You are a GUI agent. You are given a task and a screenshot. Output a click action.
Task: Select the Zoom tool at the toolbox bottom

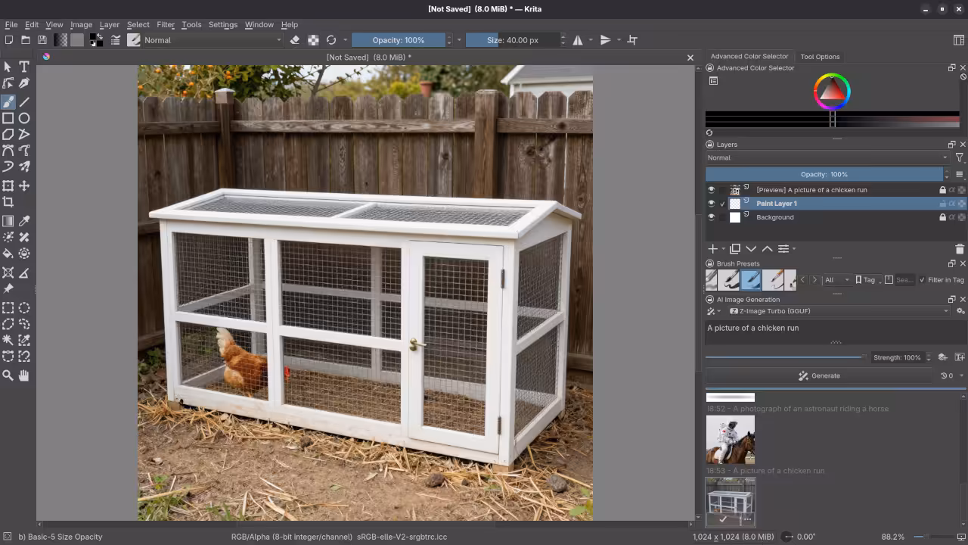point(8,375)
